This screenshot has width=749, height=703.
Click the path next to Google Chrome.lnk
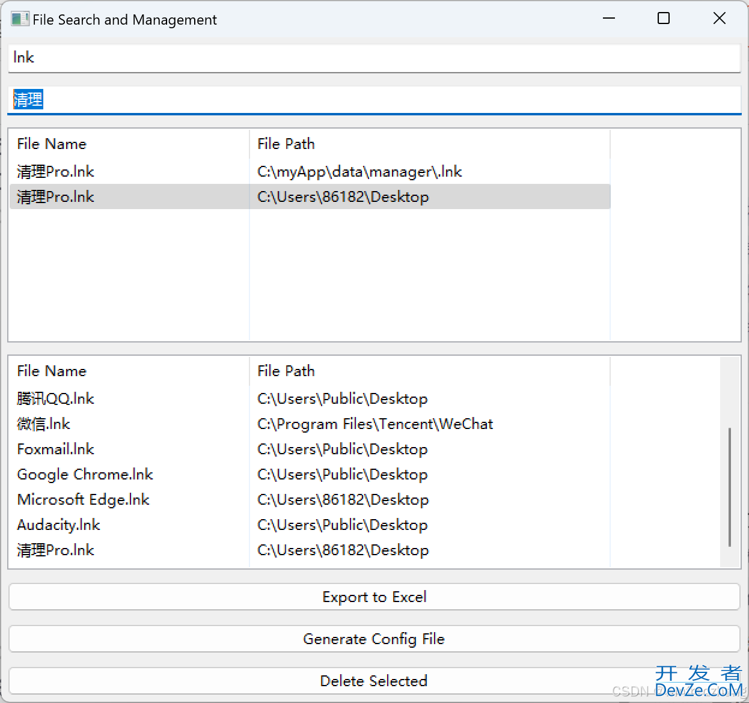343,475
